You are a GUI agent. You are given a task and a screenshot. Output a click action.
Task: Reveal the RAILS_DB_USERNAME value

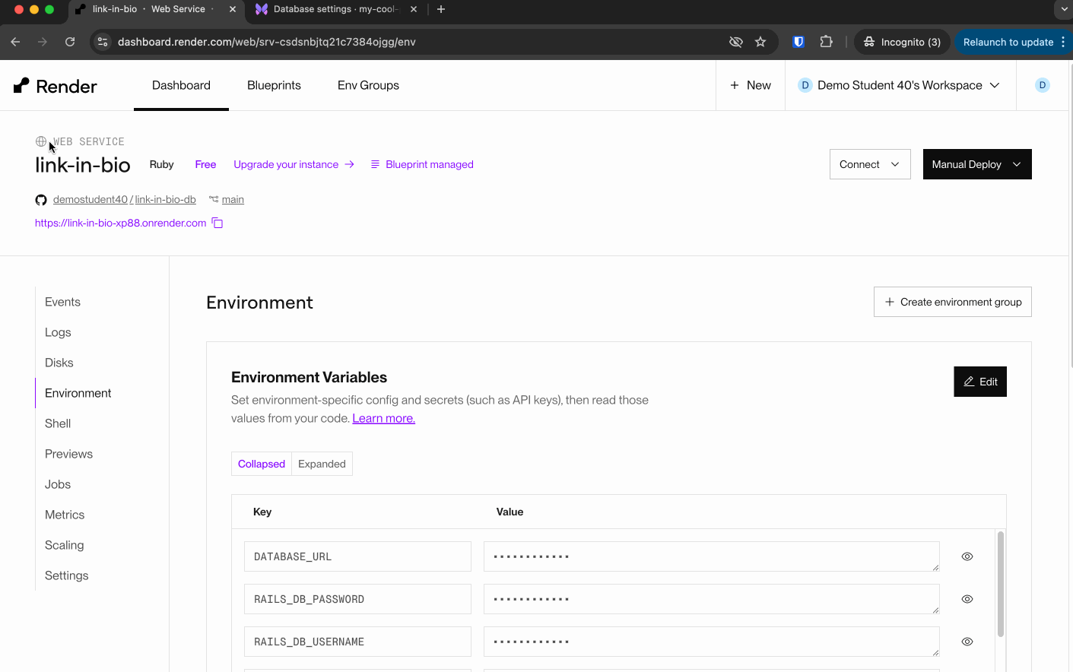click(967, 642)
